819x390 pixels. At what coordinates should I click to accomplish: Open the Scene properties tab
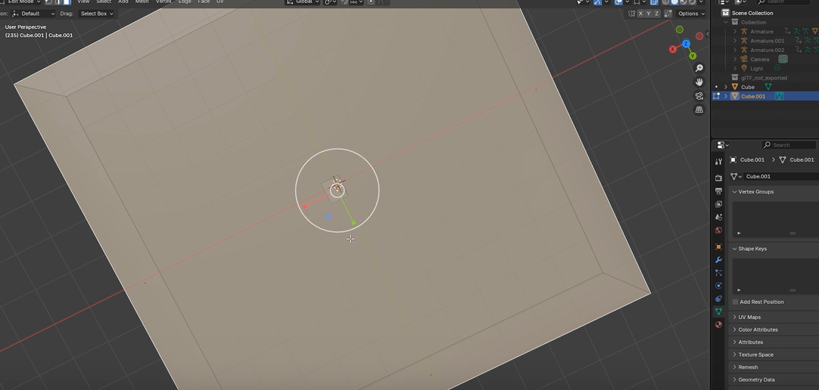[719, 218]
